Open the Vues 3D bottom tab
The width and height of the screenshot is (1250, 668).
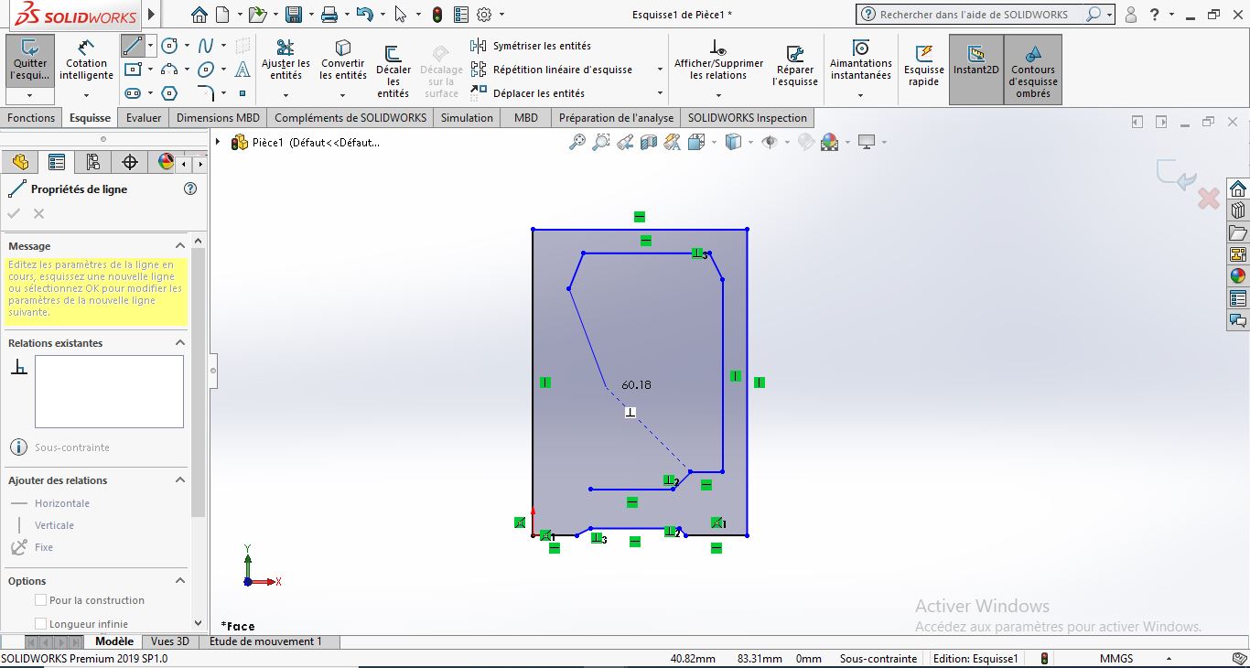click(170, 642)
